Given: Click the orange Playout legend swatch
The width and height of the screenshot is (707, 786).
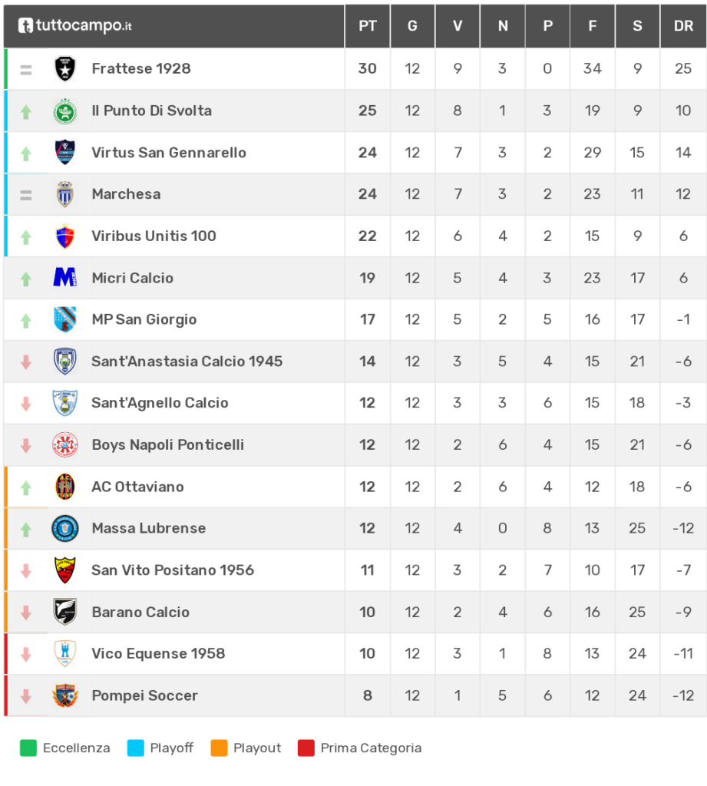Looking at the screenshot, I should pos(219,748).
